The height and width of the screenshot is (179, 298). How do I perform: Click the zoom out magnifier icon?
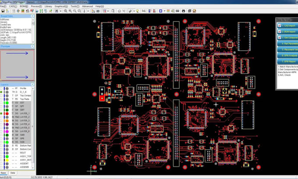[x=75, y=11]
